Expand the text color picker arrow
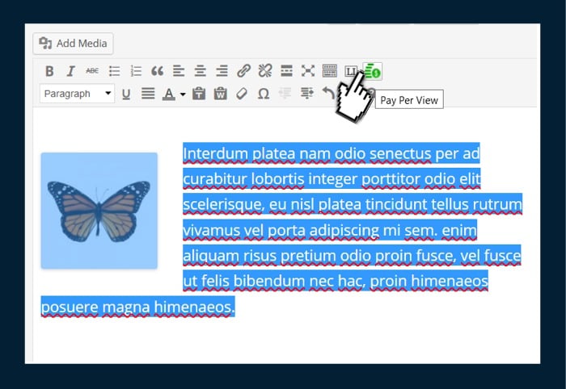Image resolution: width=566 pixels, height=389 pixels. coord(183,94)
